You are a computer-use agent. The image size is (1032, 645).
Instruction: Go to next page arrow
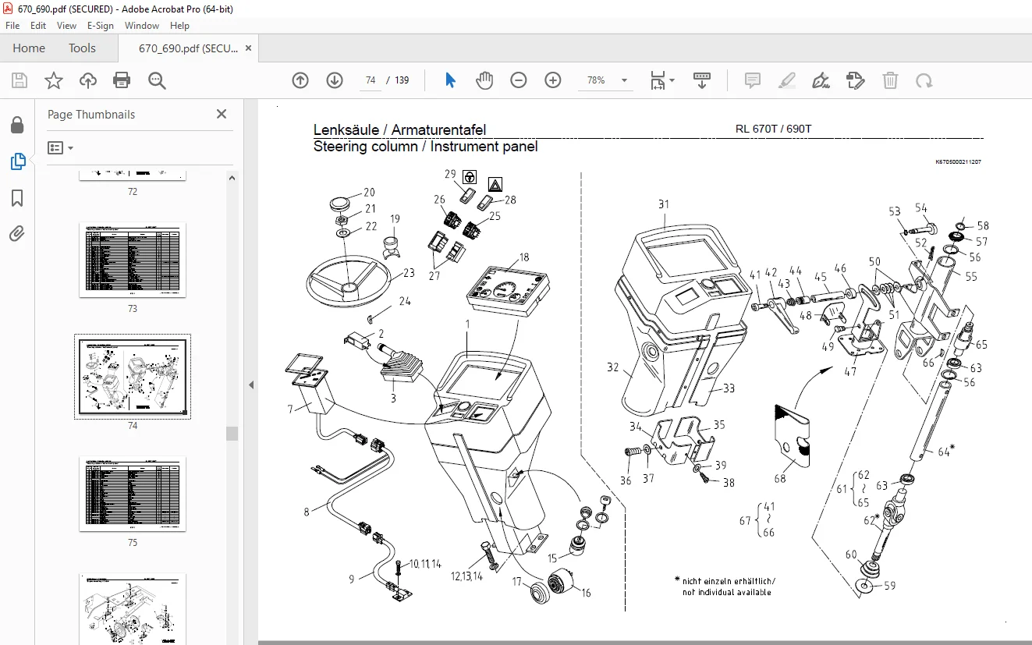[x=335, y=80]
